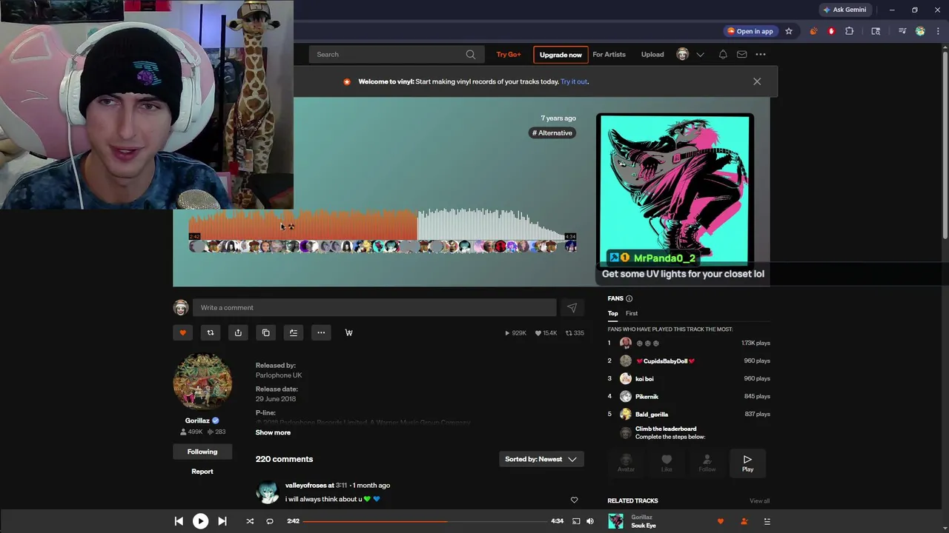Image resolution: width=949 pixels, height=533 pixels.
Task: Open Chrome media controls icon
Action: tap(902, 31)
